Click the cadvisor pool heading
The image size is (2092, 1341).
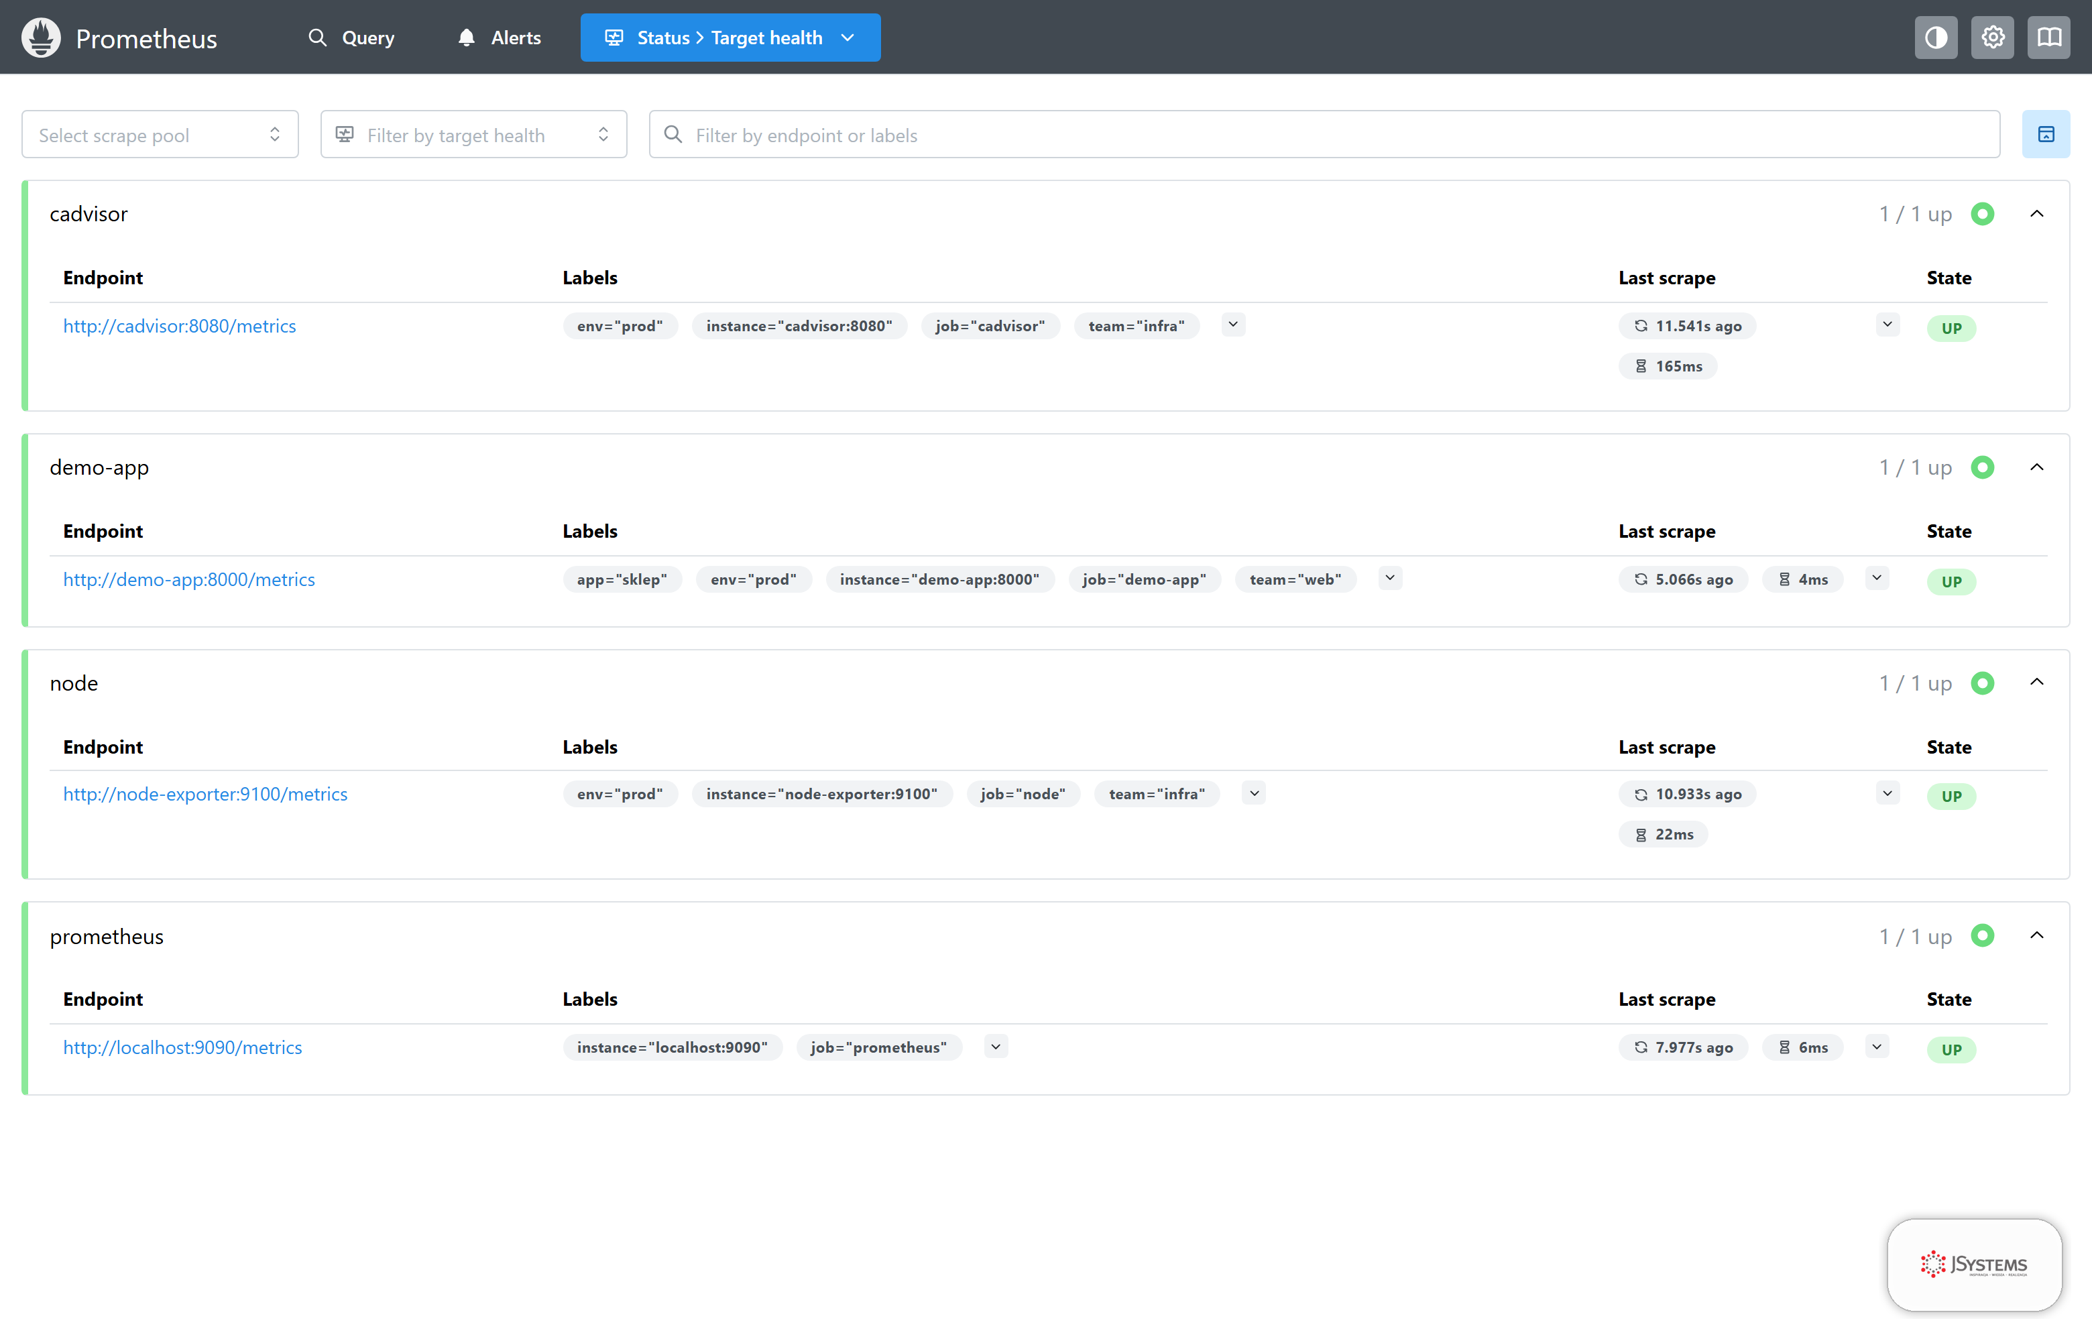coord(89,214)
